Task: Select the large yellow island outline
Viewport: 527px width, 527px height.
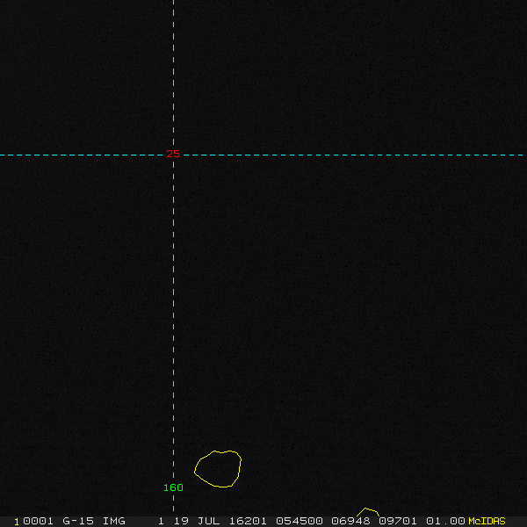Action: (218, 468)
